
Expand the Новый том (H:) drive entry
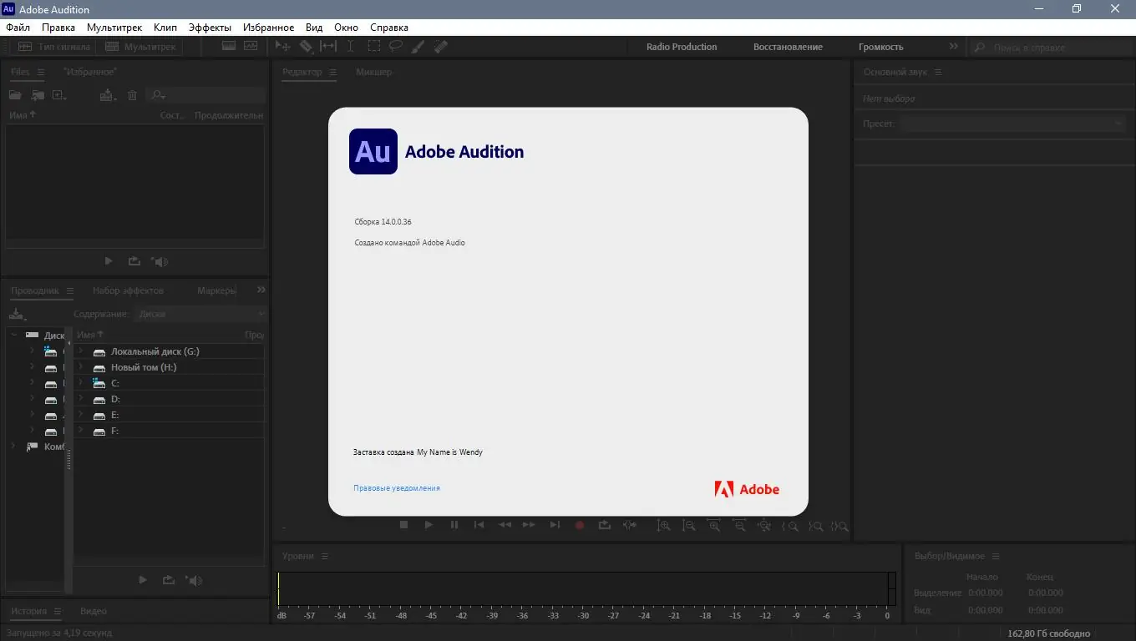pos(81,366)
